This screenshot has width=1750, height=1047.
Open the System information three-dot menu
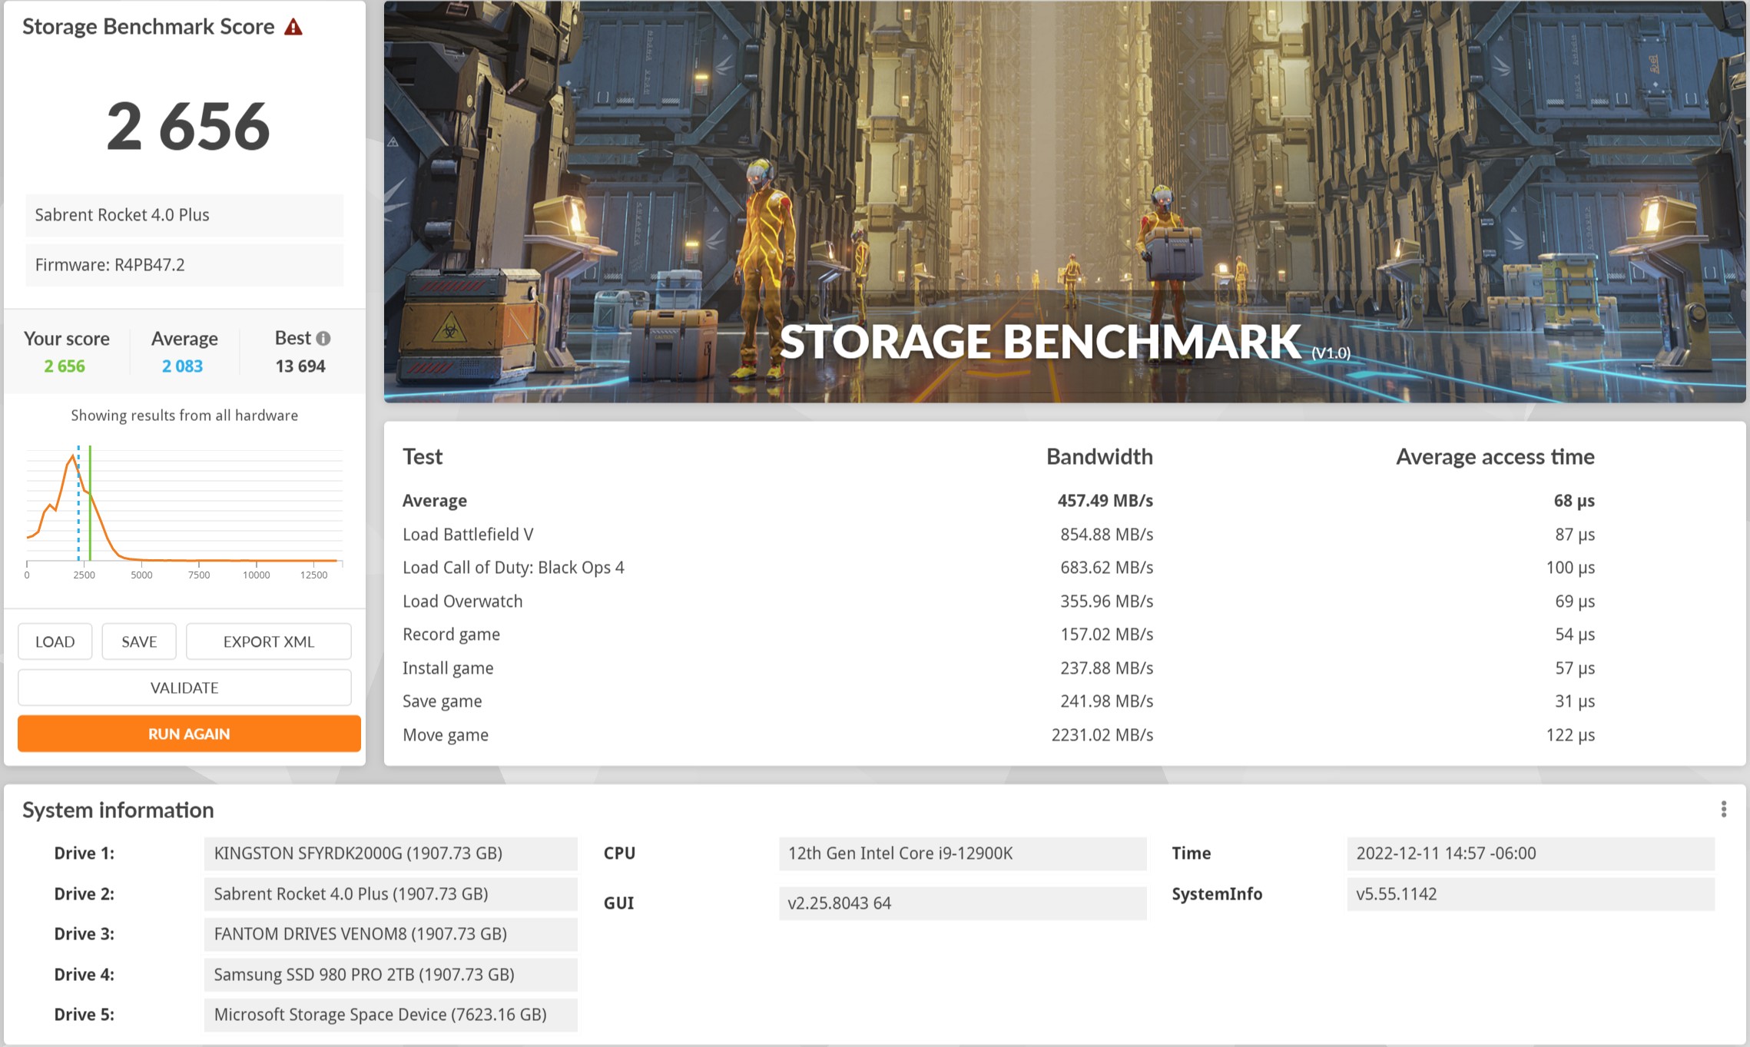(1723, 809)
